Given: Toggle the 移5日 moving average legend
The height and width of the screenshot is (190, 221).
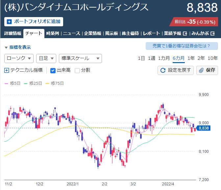Looking at the screenshot, I should coord(11,83).
